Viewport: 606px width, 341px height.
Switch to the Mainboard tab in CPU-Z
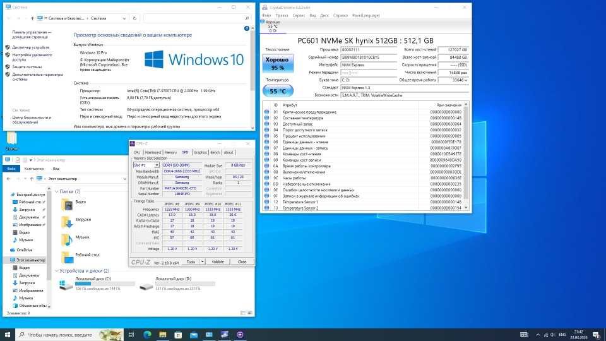(153, 152)
